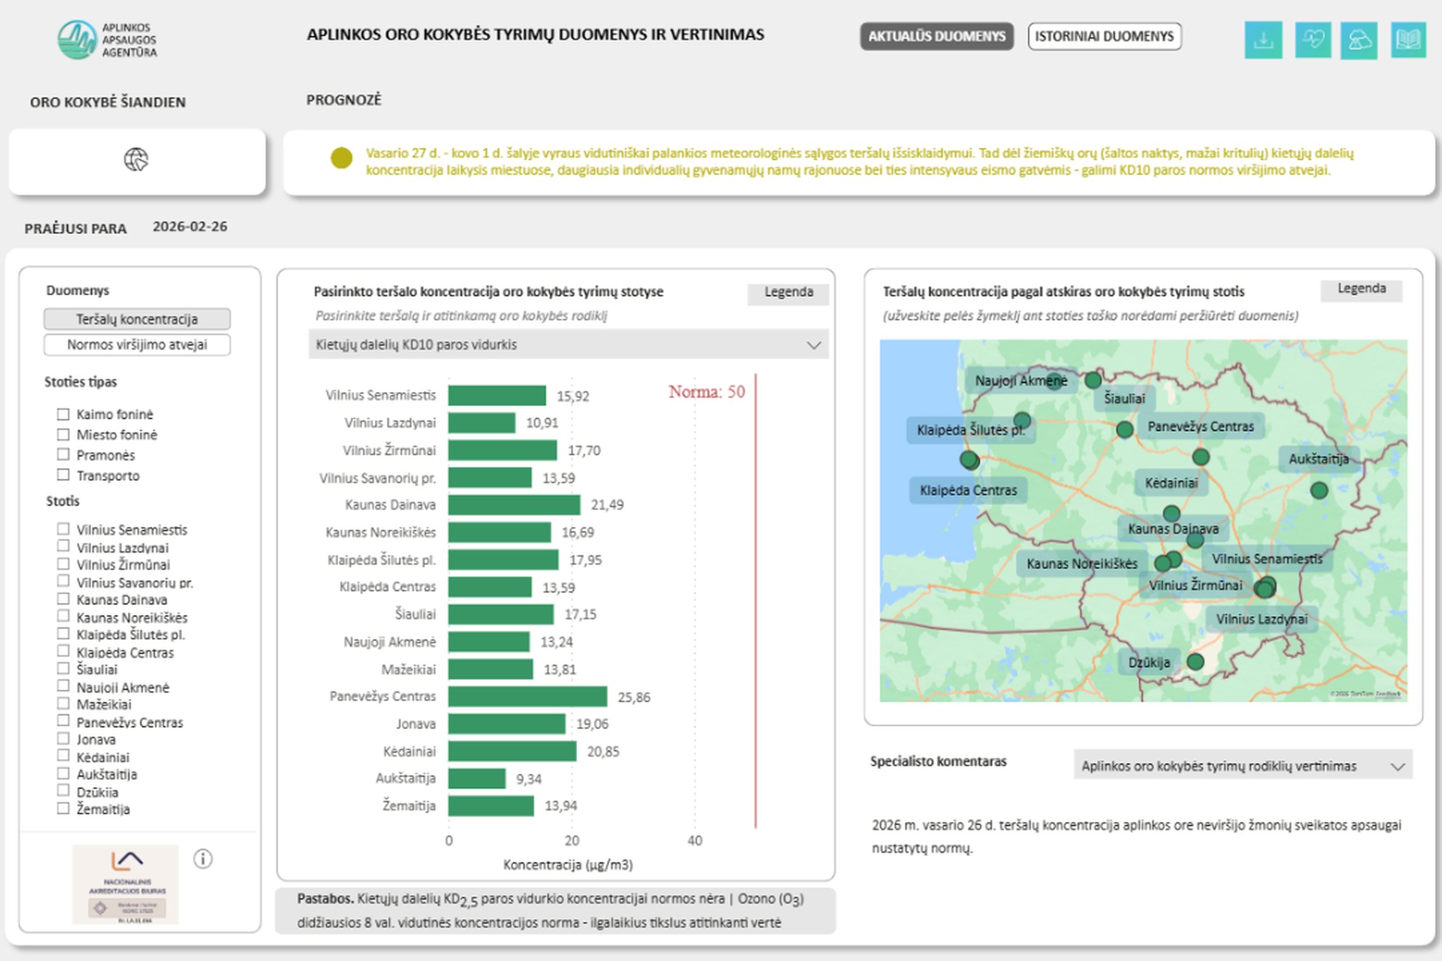
Task: Select Teršalų koncentracija data button
Action: pyautogui.click(x=137, y=319)
